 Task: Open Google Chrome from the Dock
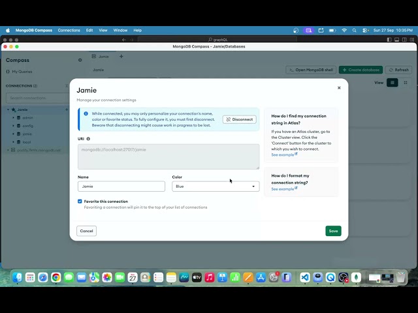pyautogui.click(x=56, y=278)
